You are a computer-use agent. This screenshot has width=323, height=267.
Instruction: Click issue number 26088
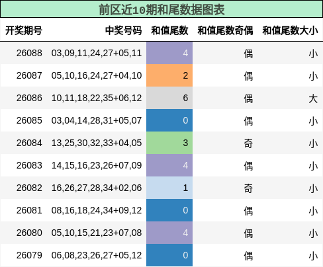click(x=29, y=53)
